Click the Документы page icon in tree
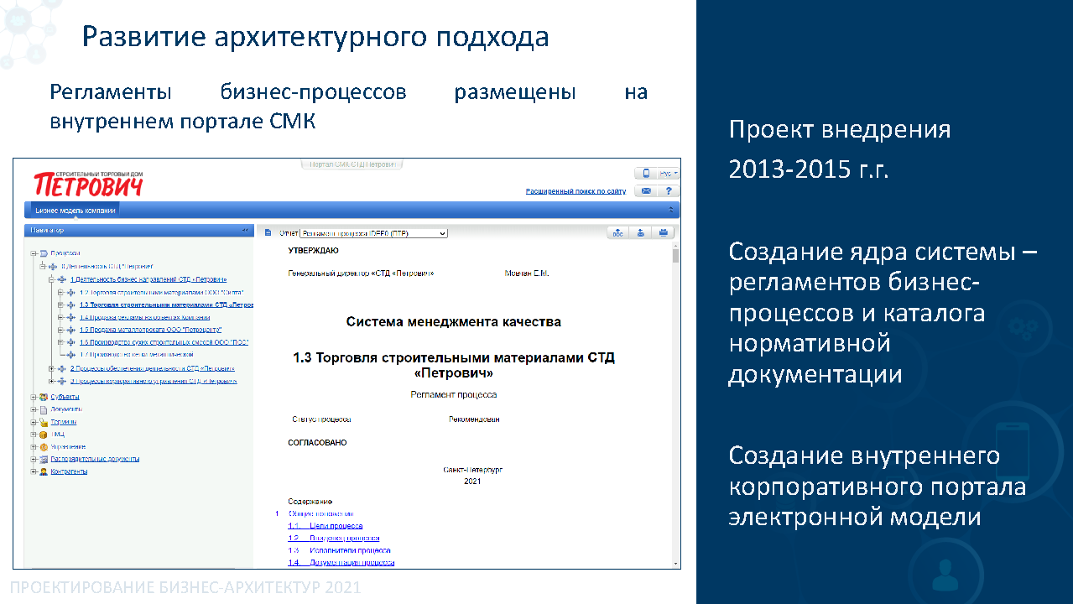The height and width of the screenshot is (604, 1073). click(44, 409)
